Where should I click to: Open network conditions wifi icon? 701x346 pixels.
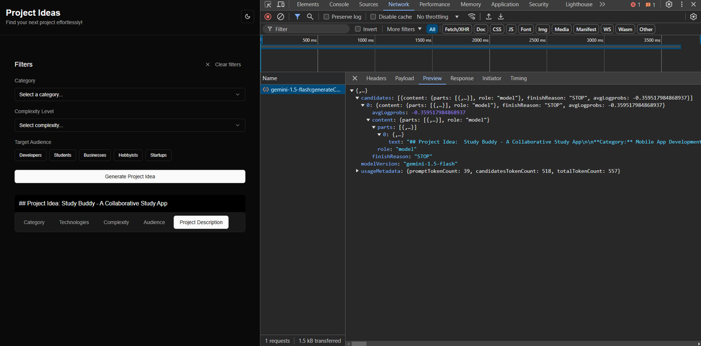472,17
